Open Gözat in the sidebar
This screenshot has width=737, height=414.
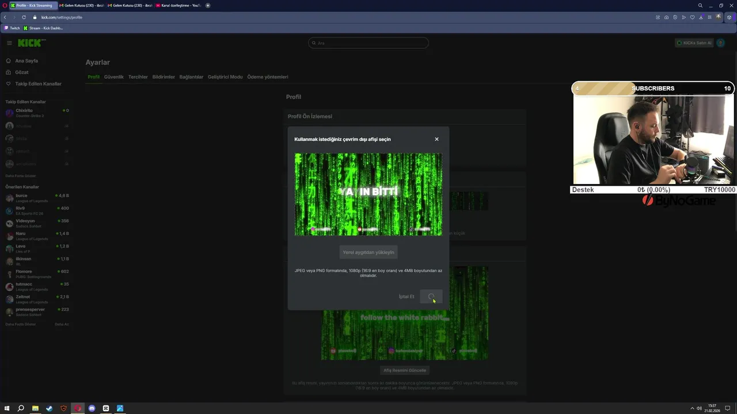[22, 72]
